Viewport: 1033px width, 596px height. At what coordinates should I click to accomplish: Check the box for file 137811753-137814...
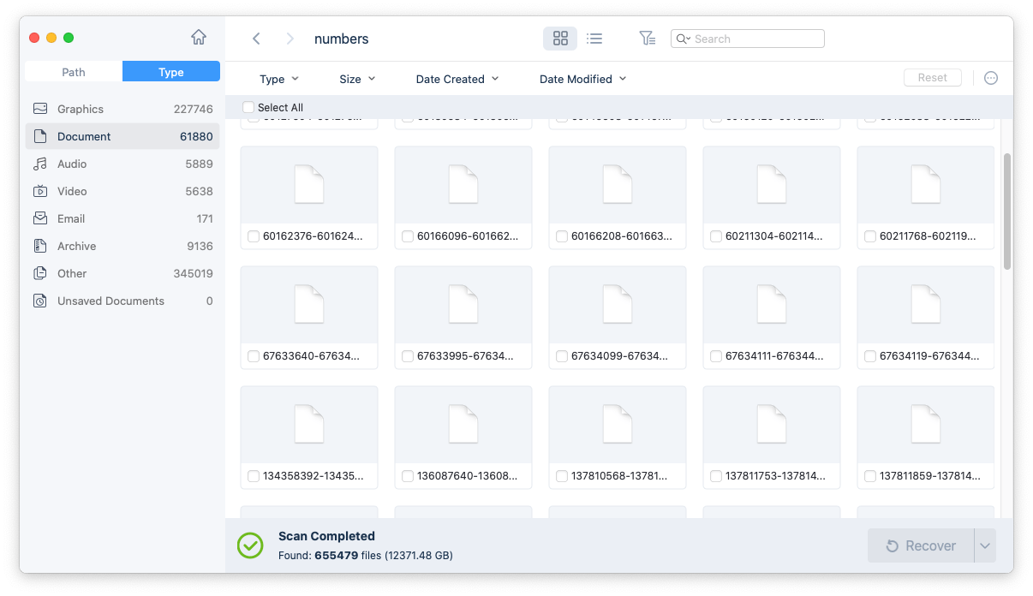tap(716, 476)
